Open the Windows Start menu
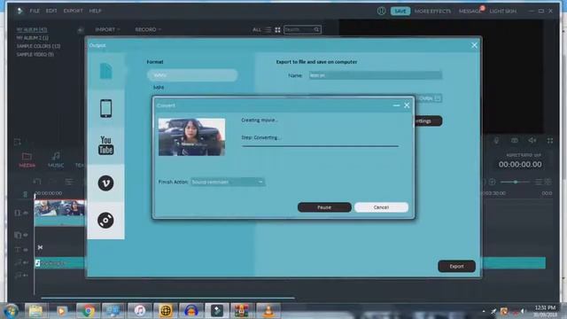 pos(11,311)
